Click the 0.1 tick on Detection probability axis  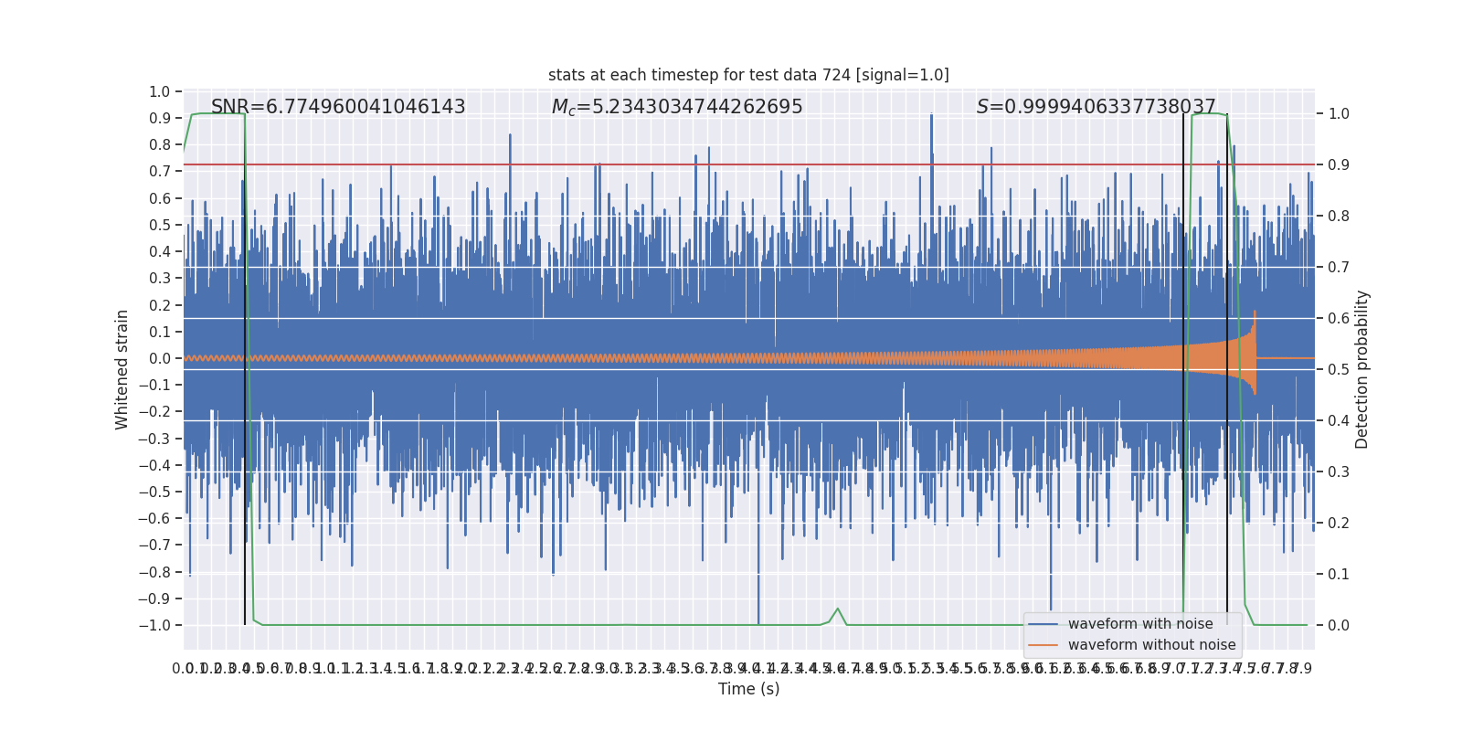coord(1339,575)
